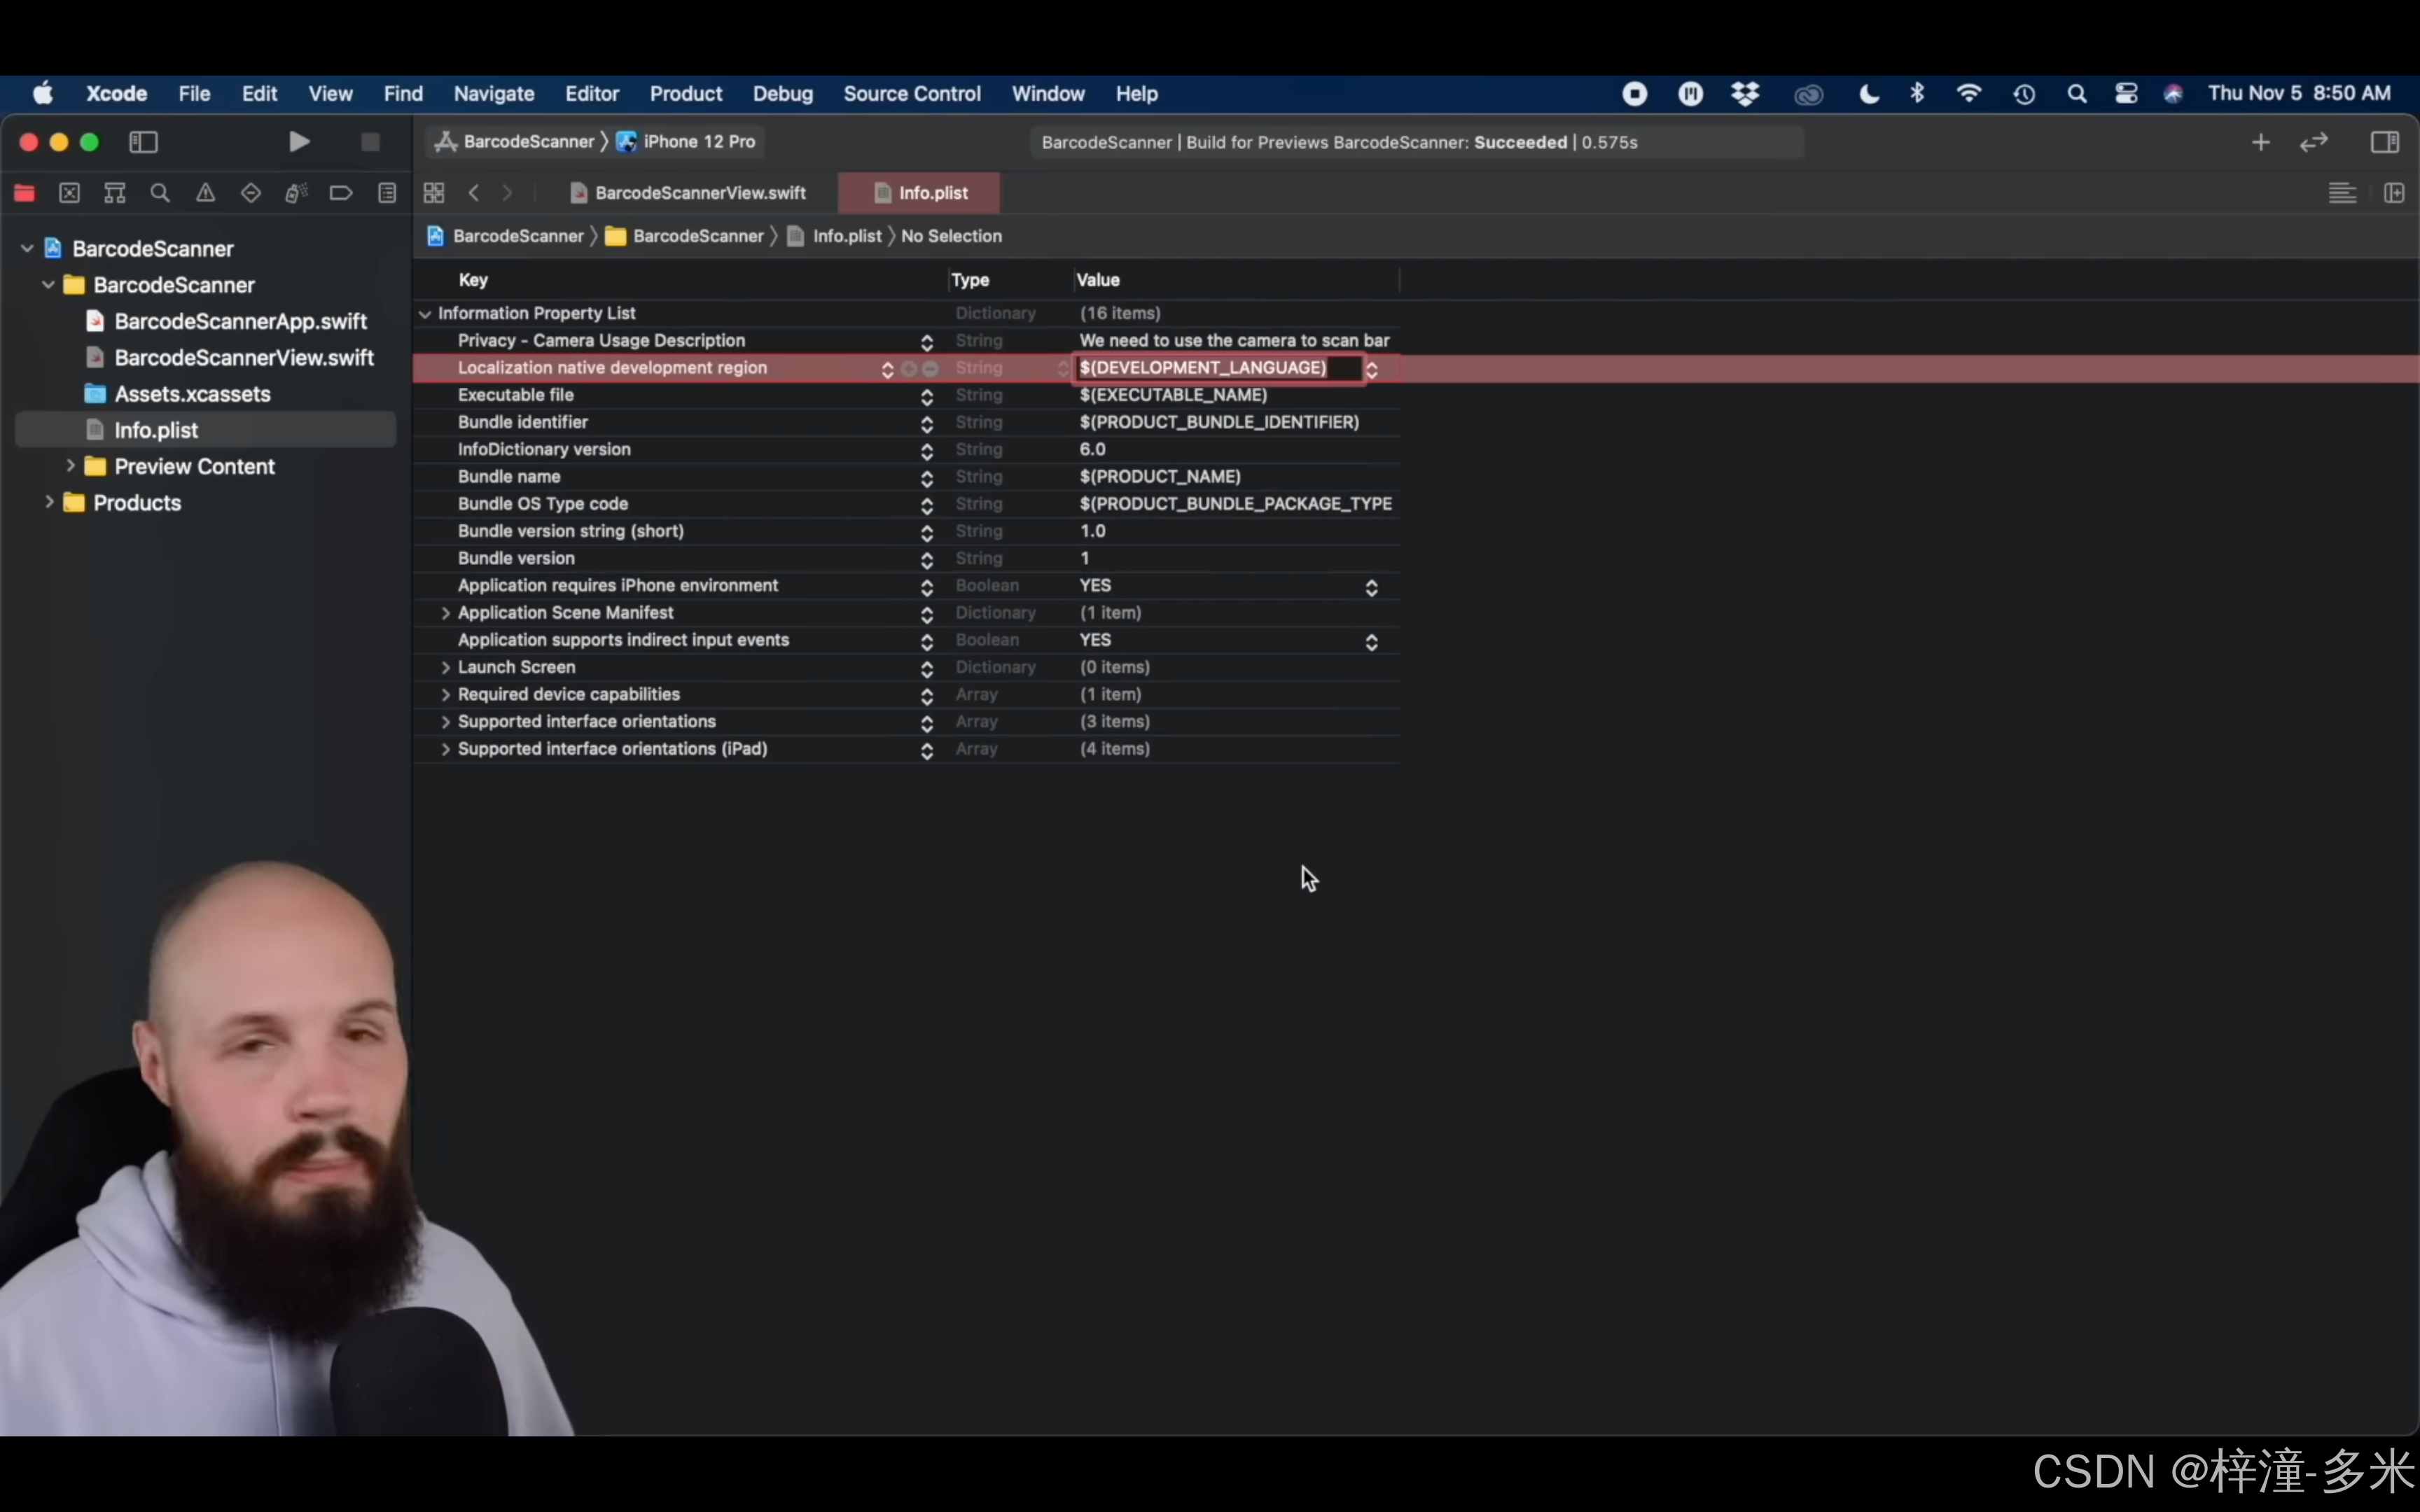Open the Find navigator magnifier icon
The image size is (2420, 1512).
(160, 193)
